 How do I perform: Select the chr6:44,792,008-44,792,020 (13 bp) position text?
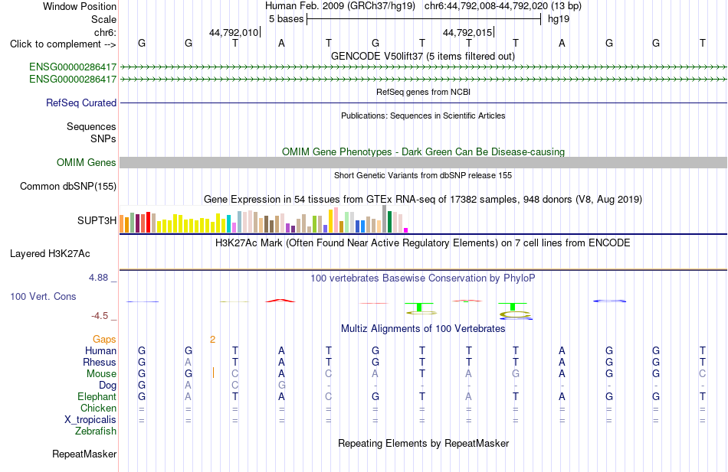[x=503, y=6]
